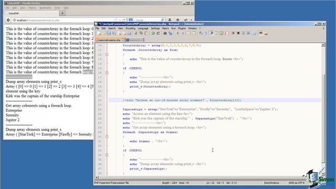Click the red Record macro icon
Image resolution: width=336 pixels, height=189 pixels.
(x=233, y=33)
